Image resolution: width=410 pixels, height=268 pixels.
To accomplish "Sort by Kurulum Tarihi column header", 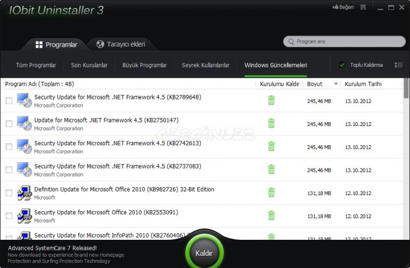I will click(363, 84).
